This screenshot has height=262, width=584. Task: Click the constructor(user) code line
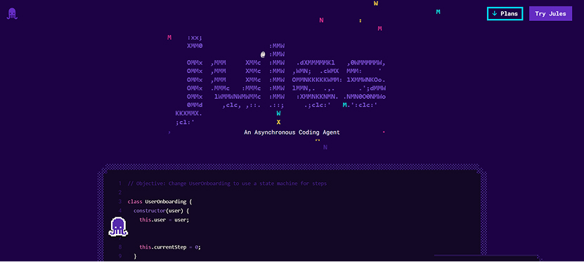click(162, 211)
